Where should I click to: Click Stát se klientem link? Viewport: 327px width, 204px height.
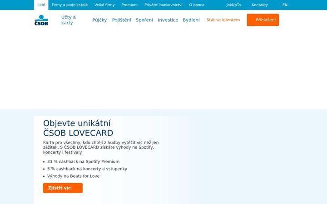coord(223,20)
